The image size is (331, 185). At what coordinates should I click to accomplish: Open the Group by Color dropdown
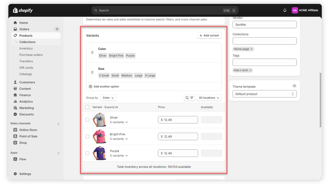click(108, 98)
